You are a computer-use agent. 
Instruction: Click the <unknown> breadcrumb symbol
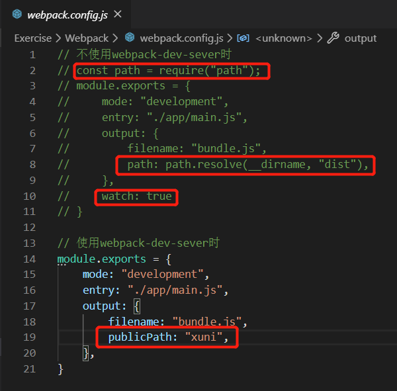284,38
